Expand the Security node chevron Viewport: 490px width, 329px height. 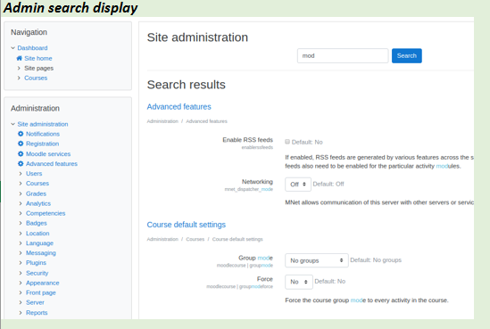point(21,273)
